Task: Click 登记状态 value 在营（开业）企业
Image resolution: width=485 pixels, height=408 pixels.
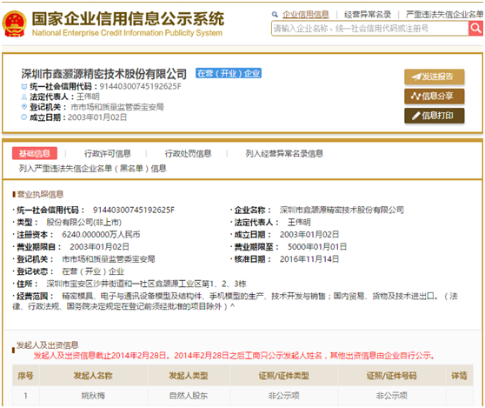Action: pos(93,271)
